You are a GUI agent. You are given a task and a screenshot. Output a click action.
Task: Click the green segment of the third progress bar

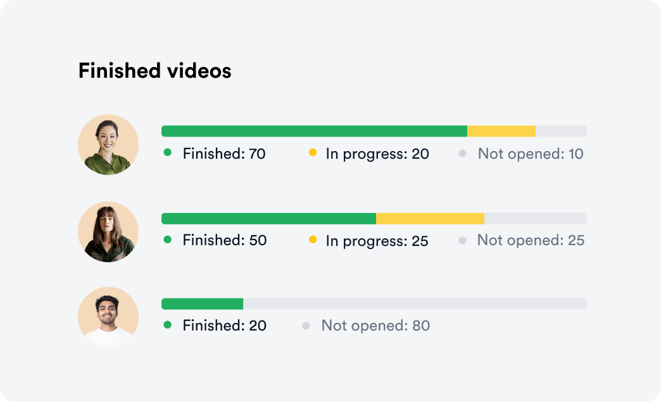click(203, 304)
